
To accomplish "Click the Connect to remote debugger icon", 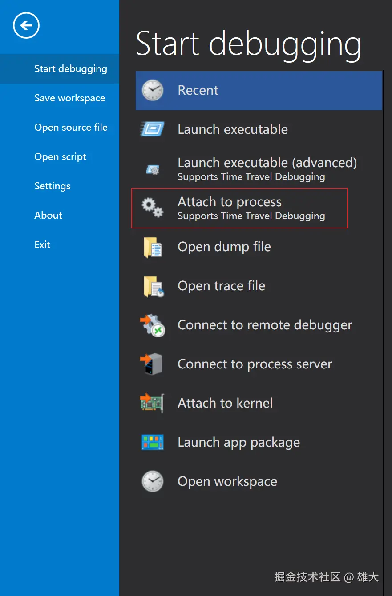I will (153, 325).
